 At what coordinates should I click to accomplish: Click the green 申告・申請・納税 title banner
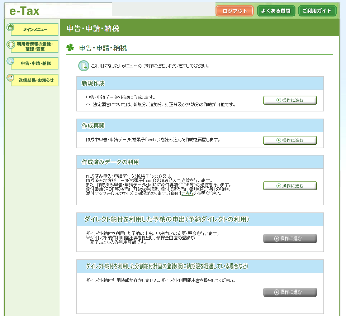pyautogui.click(x=199, y=28)
